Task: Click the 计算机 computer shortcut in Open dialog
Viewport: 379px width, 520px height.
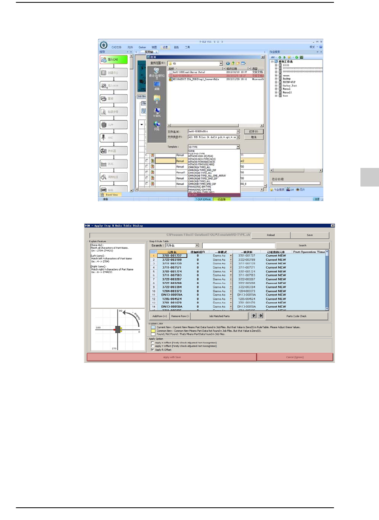Action: pos(157,112)
